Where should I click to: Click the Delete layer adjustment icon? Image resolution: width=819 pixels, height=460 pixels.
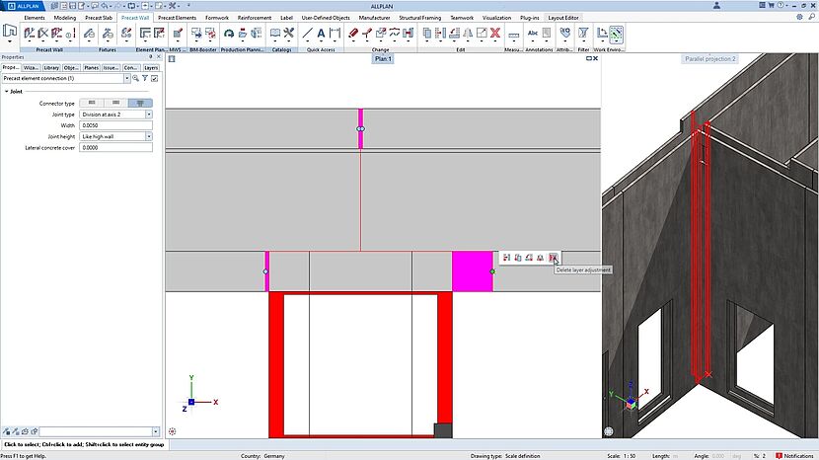[553, 258]
